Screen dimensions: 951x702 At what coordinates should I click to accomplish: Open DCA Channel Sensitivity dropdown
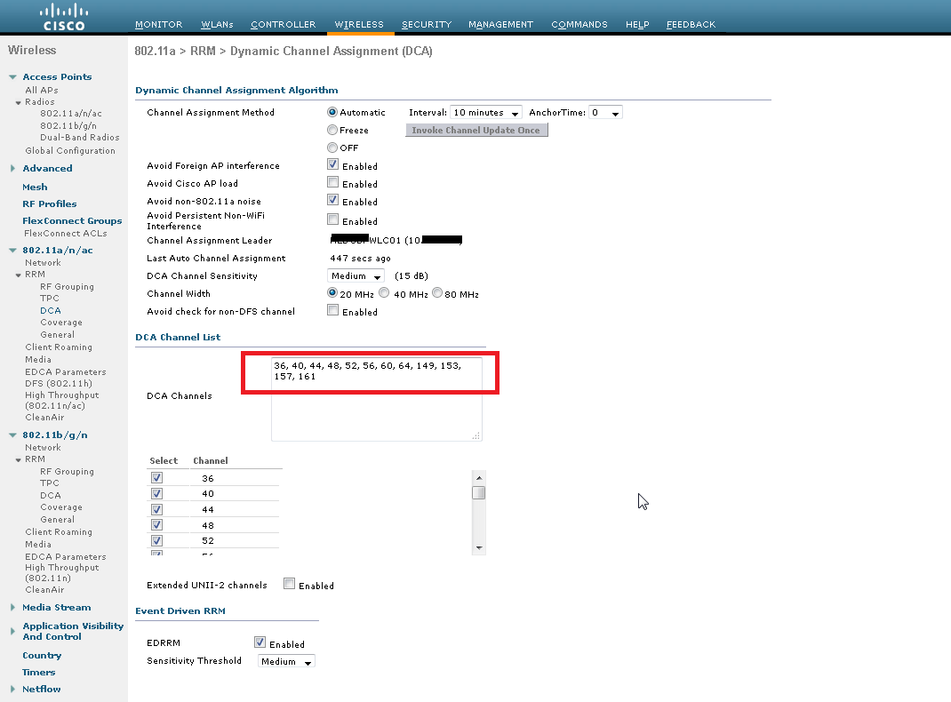pyautogui.click(x=357, y=276)
